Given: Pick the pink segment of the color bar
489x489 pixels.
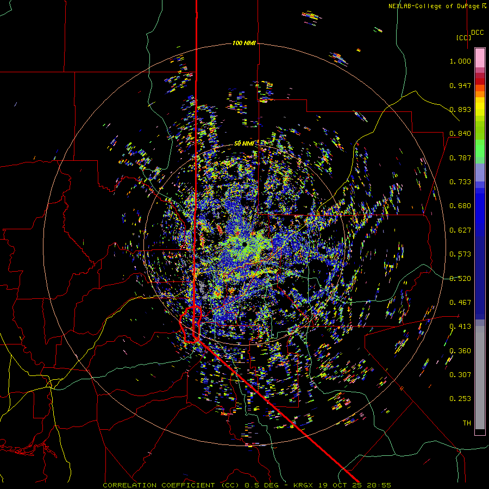Looking at the screenshot, I should click(480, 58).
